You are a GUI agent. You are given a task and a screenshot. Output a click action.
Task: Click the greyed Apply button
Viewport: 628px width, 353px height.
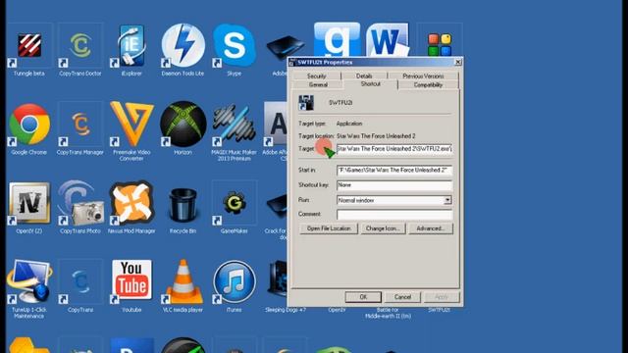442,297
